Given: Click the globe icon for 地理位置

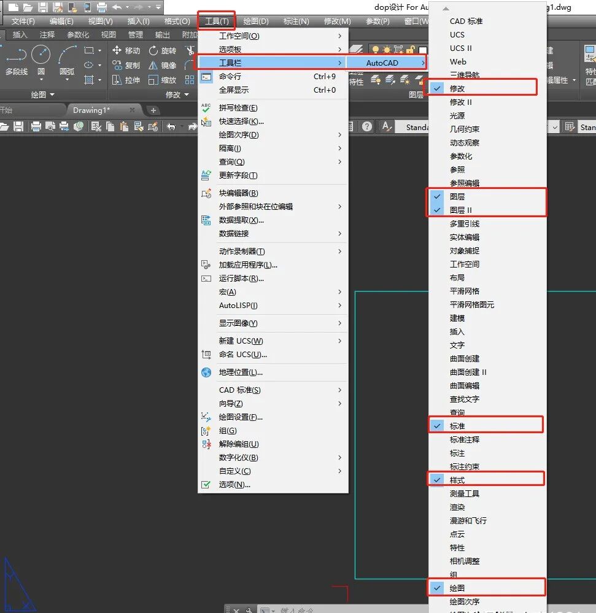Looking at the screenshot, I should [x=206, y=372].
